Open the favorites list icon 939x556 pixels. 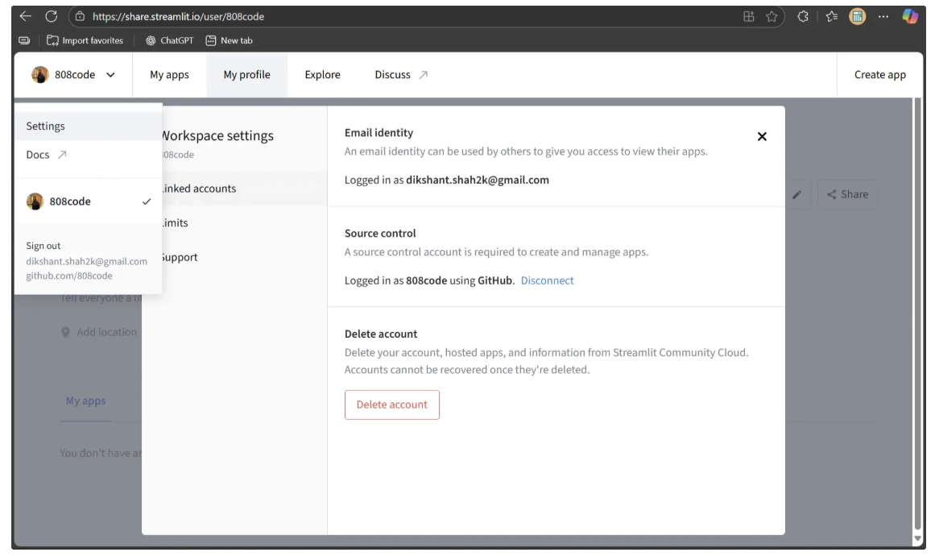(x=832, y=16)
